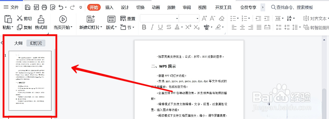Center align text
The image size is (329, 119).
(242, 27)
